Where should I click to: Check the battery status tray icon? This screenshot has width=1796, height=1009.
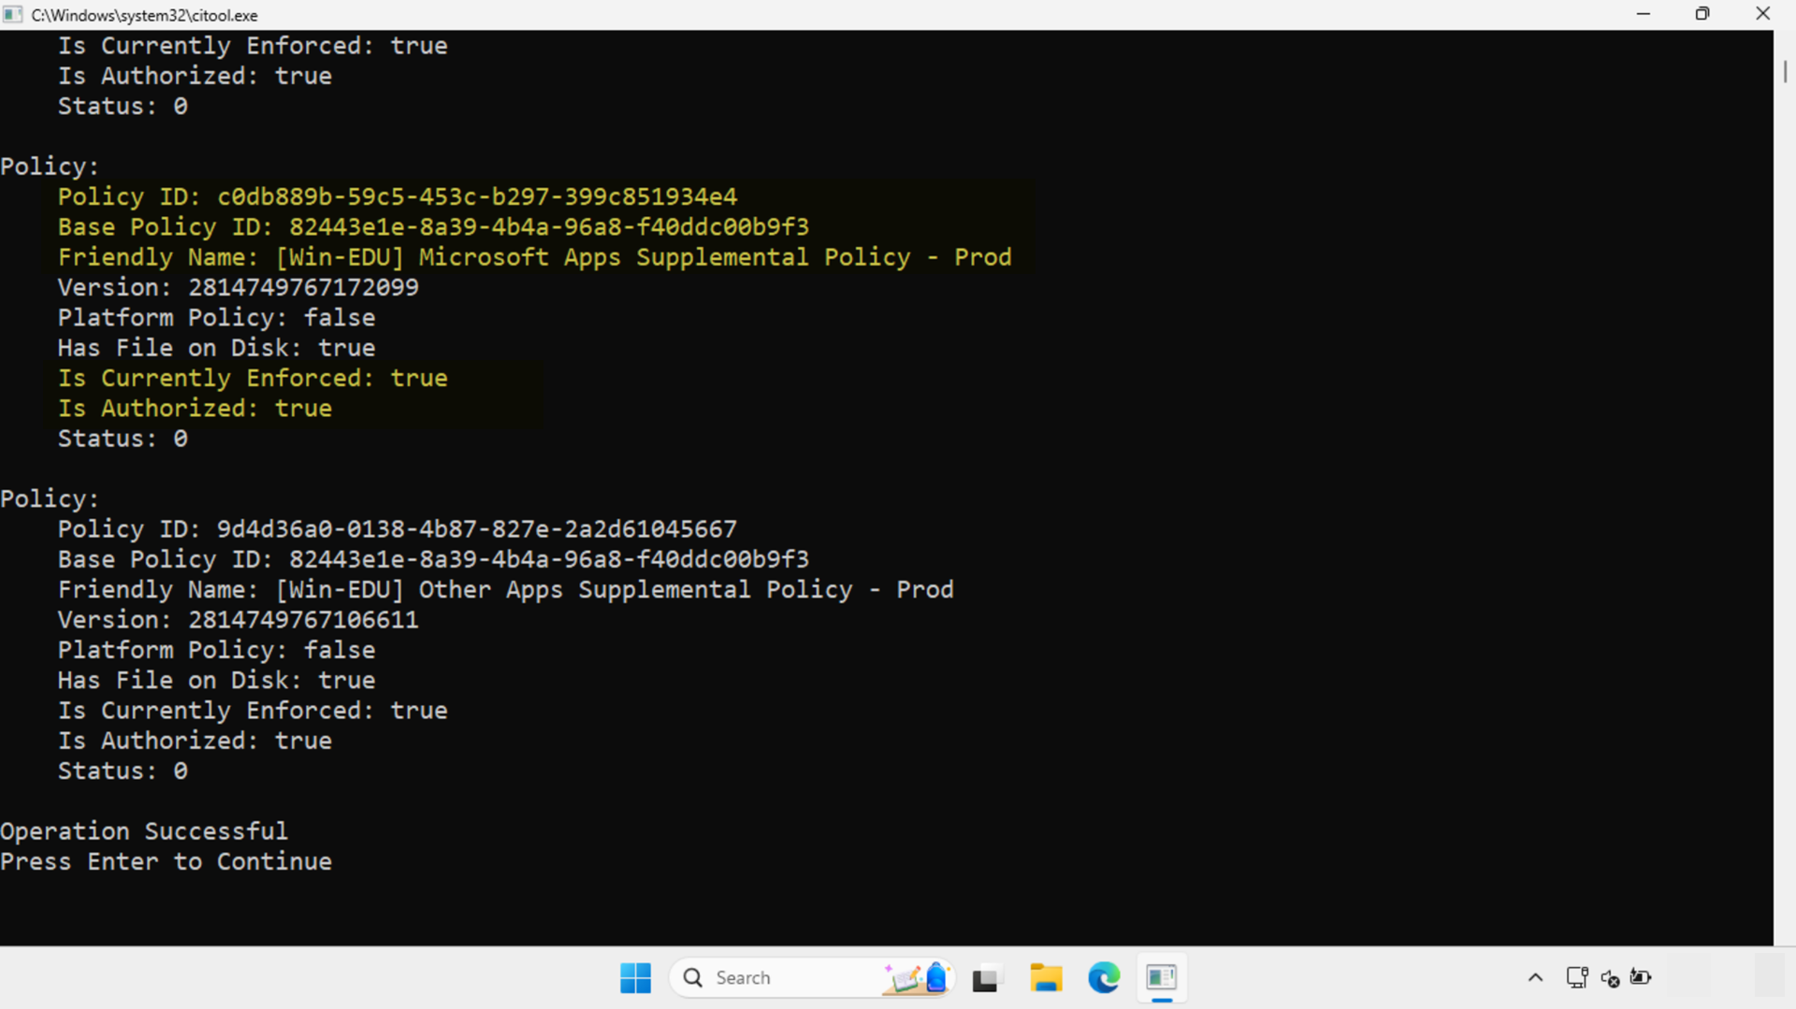pyautogui.click(x=1641, y=978)
